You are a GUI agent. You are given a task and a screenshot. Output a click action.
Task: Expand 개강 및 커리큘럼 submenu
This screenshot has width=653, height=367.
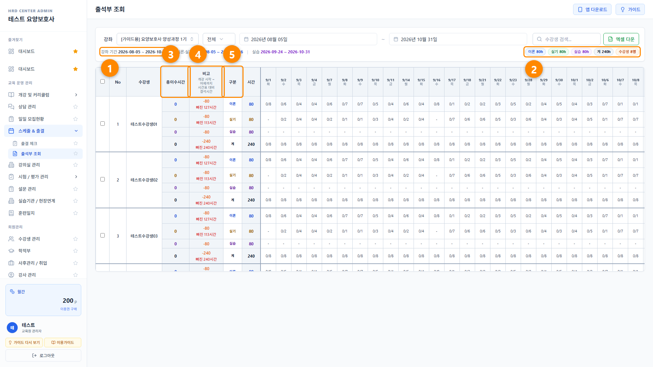click(43, 95)
